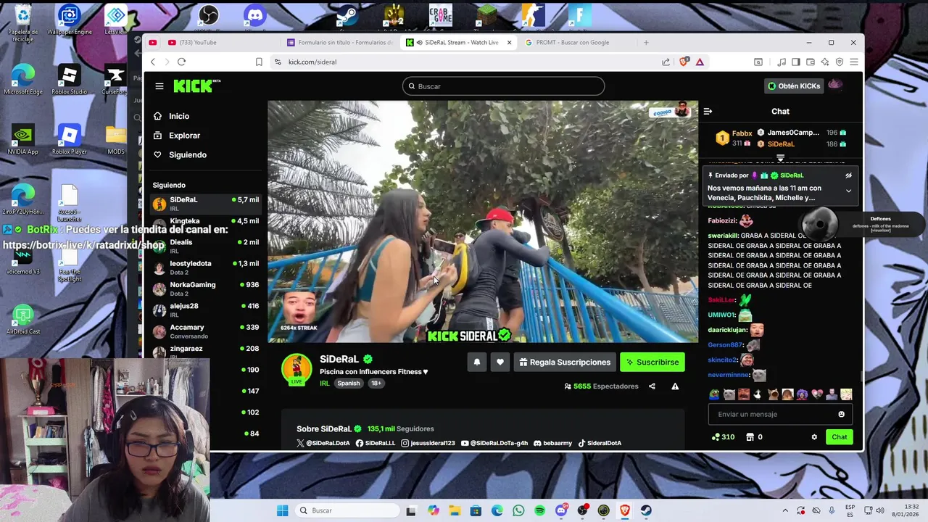This screenshot has width=928, height=522.
Task: Click the 18+ tag
Action: (x=376, y=384)
